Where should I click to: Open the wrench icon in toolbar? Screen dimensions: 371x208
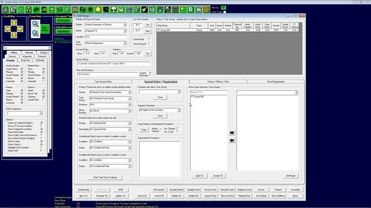pos(144,10)
